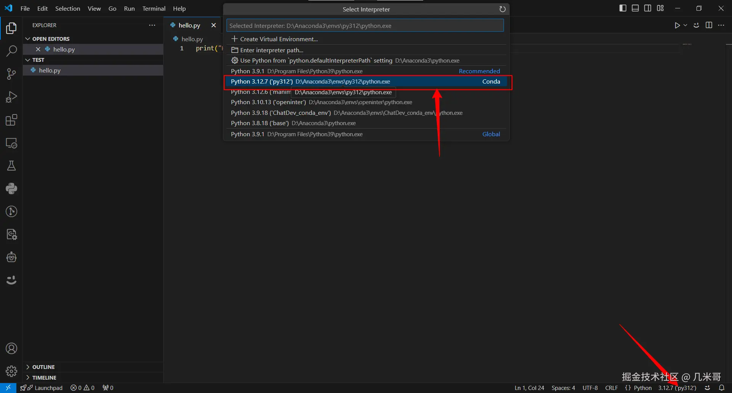Screen dimensions: 732x393
Task: Open Explorer Views and More Actions ellipsis
Action: click(x=152, y=25)
